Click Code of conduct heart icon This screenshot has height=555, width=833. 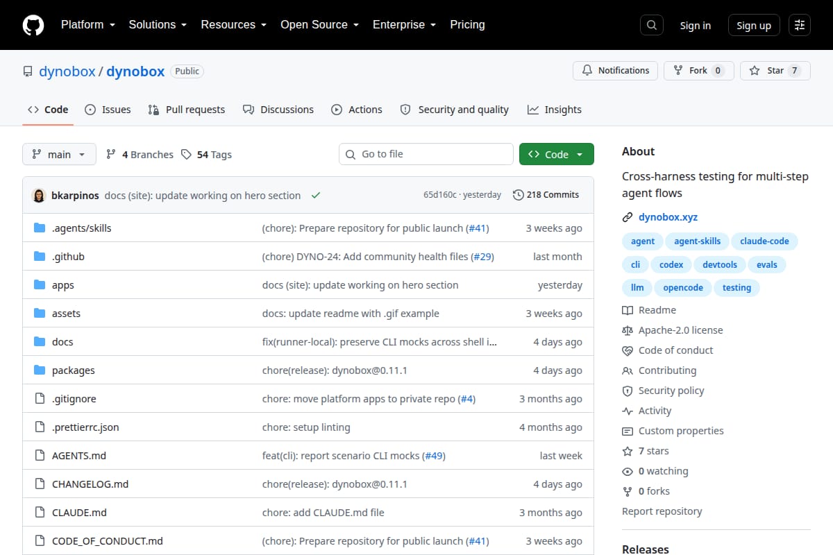628,350
